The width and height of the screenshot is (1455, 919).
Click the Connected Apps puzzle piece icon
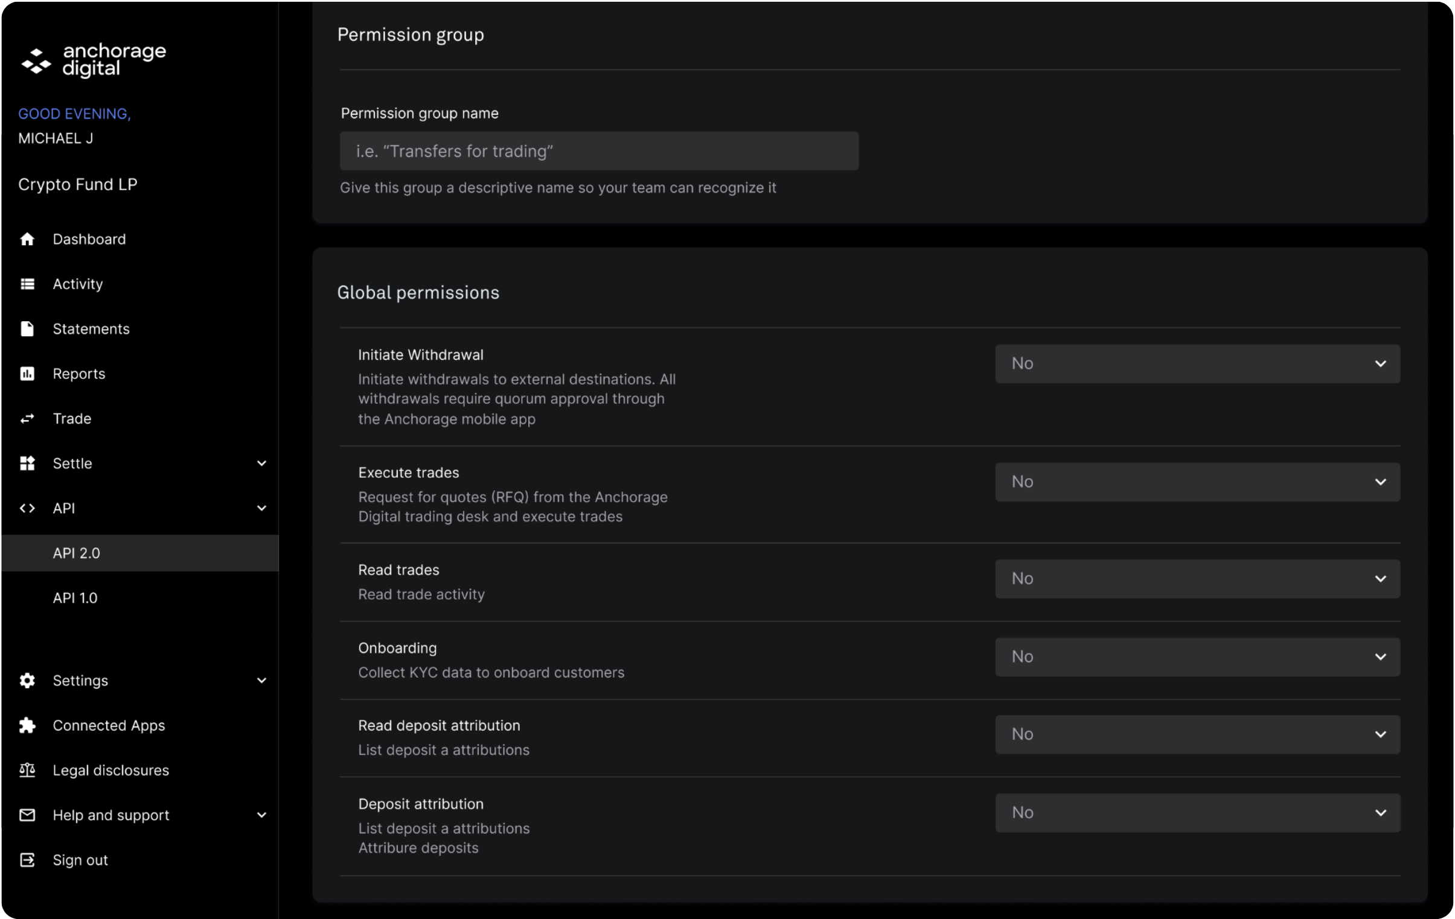27,725
